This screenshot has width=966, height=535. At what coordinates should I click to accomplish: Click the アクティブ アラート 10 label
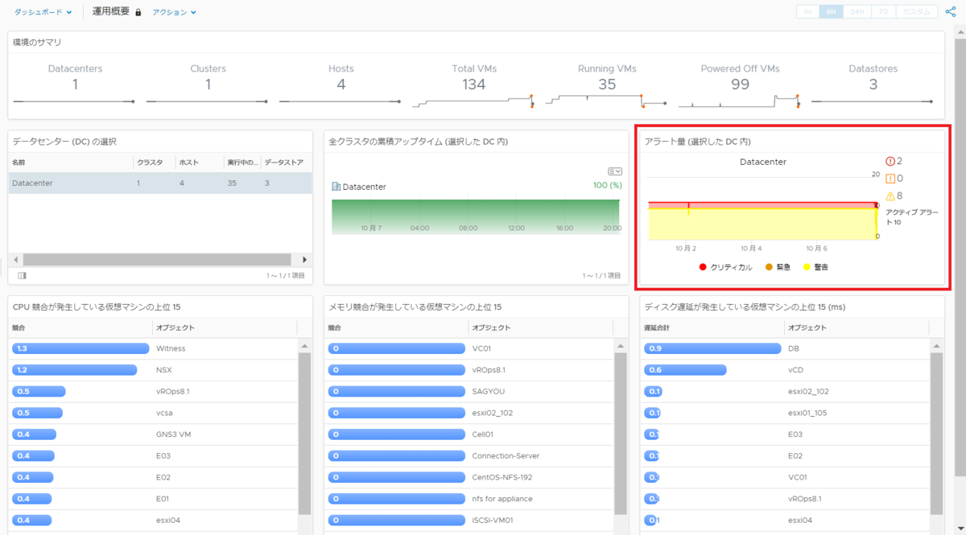click(x=911, y=216)
